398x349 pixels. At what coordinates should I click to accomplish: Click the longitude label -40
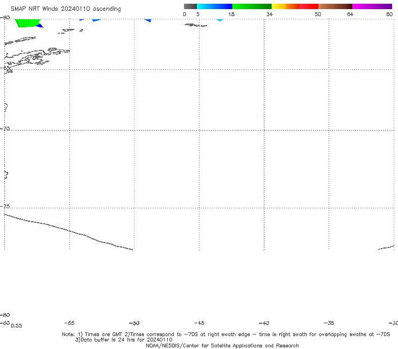point(264,323)
